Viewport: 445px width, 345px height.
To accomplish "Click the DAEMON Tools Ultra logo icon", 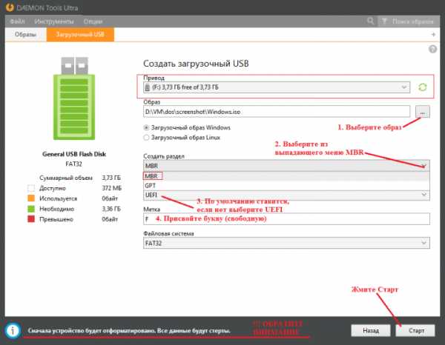I will click(10, 7).
